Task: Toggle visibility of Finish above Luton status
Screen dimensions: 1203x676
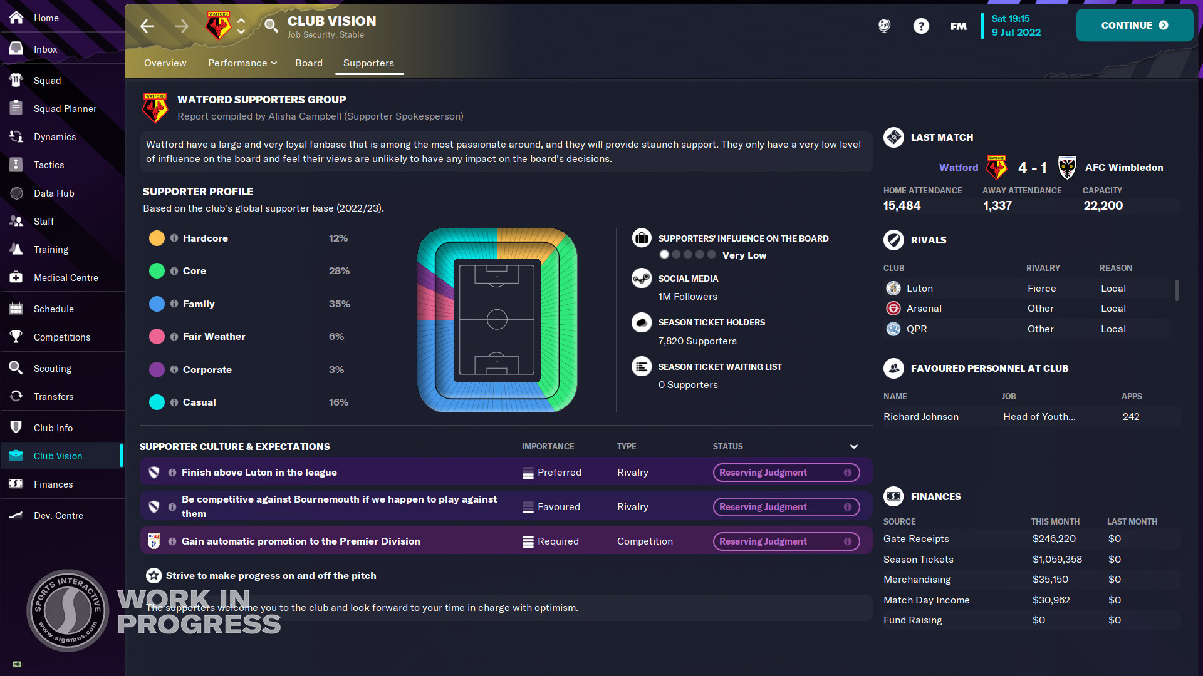Action: 847,472
